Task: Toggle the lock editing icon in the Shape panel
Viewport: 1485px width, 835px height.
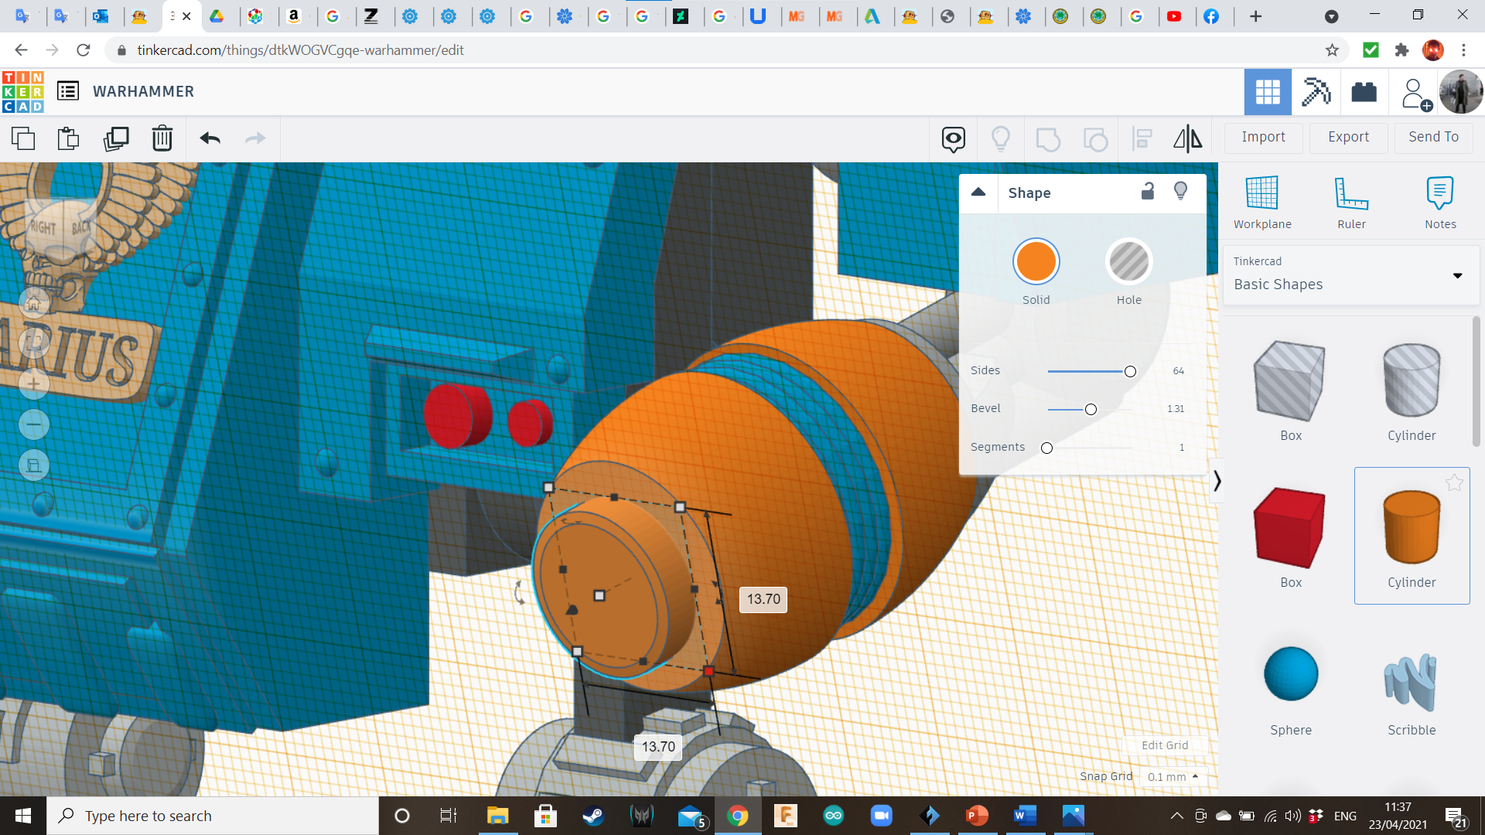Action: click(x=1148, y=192)
